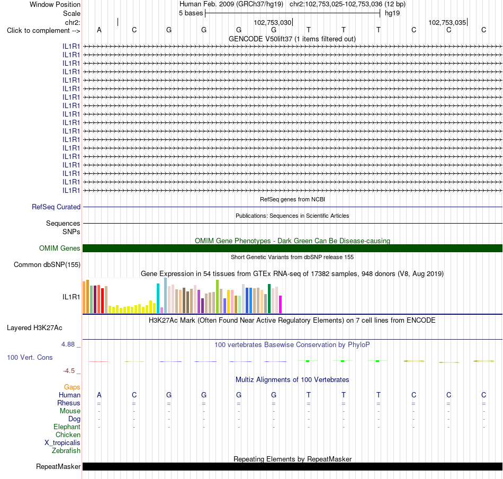Screen dimensions: 503x479
Task: Click the dark green bar in GTEx chart
Action: [269, 298]
